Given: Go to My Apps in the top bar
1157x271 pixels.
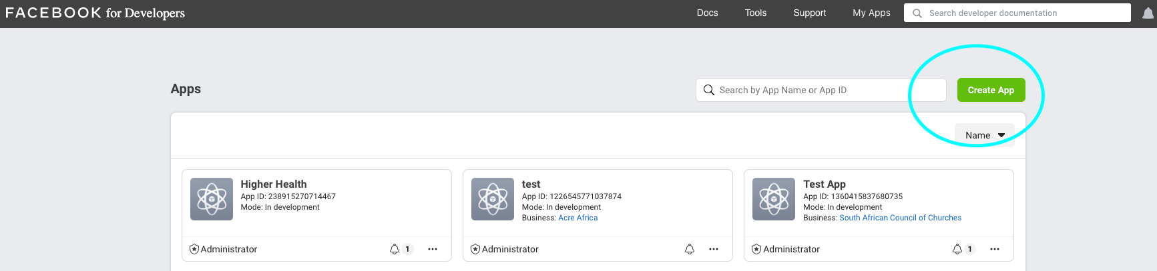Looking at the screenshot, I should 871,13.
